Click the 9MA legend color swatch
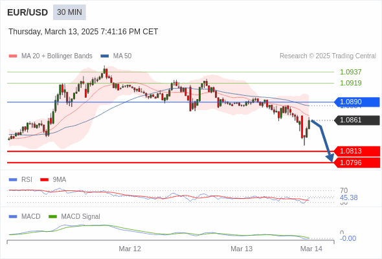 click(44, 180)
